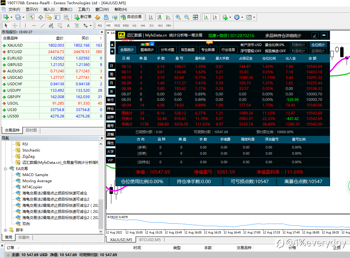Click the panel down arrow button
Screen dimensions: 350x258
pos(112,52)
